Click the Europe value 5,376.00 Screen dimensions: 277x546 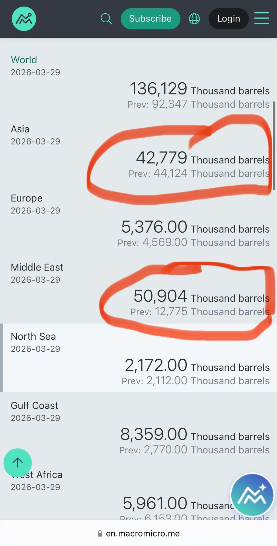click(154, 227)
